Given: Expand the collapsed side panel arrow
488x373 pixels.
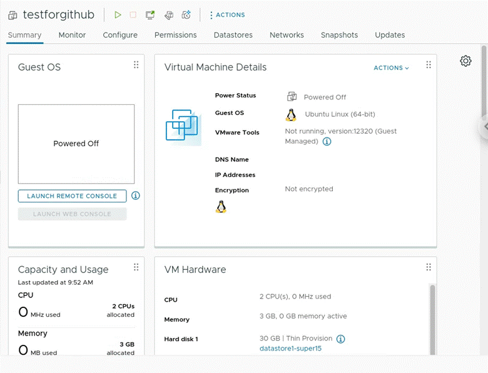Looking at the screenshot, I should pyautogui.click(x=485, y=127).
